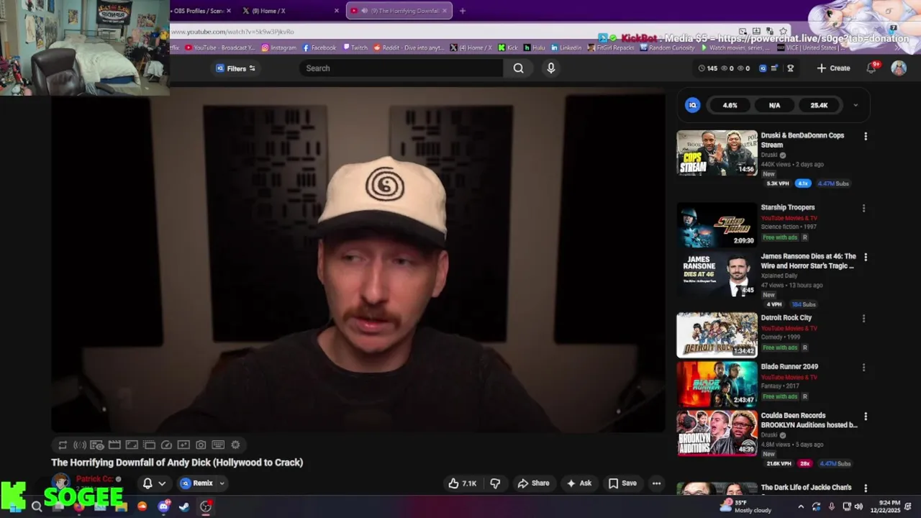The height and width of the screenshot is (518, 921).
Task: Click the taskbar volume speaker icon
Action: [858, 506]
